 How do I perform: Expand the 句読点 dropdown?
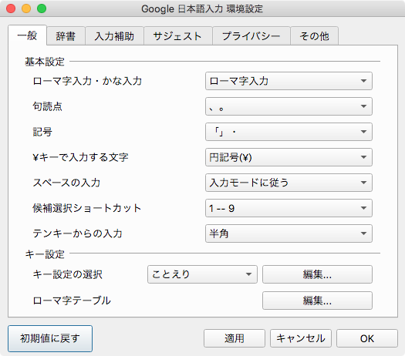289,106
